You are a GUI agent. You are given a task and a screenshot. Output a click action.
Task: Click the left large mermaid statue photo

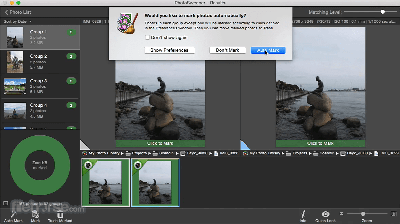(160, 100)
